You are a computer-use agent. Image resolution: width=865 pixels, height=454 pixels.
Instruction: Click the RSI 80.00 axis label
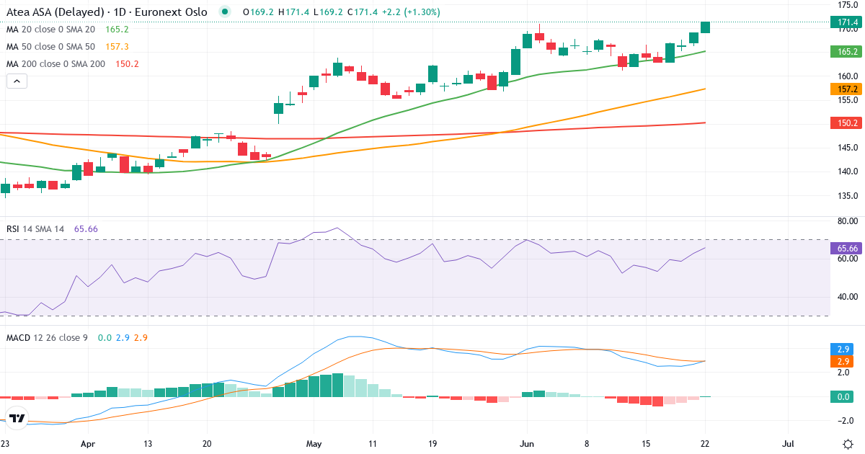coord(847,221)
